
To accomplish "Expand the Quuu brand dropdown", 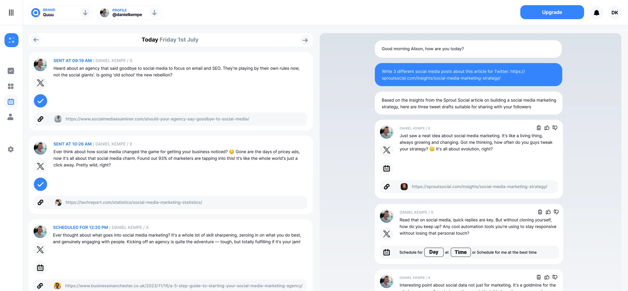I will point(85,12).
